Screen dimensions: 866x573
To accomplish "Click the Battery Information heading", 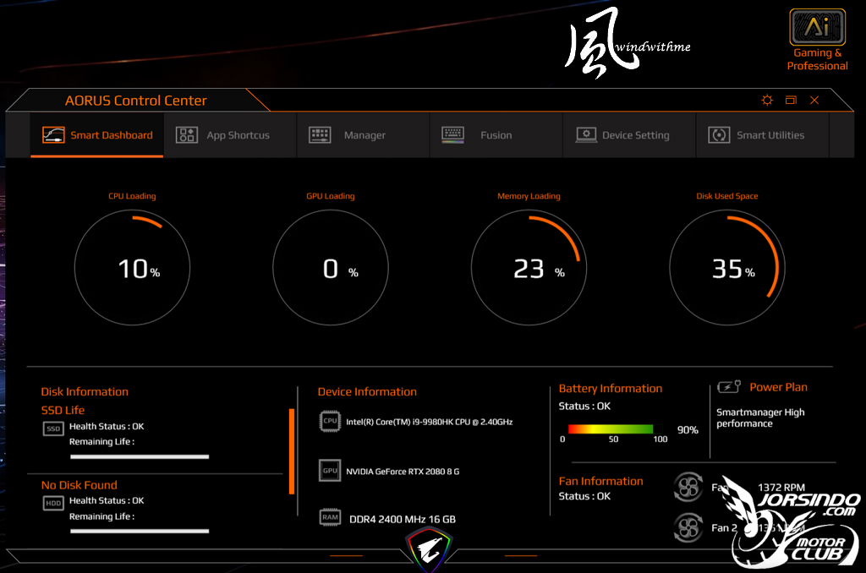I will tap(611, 389).
